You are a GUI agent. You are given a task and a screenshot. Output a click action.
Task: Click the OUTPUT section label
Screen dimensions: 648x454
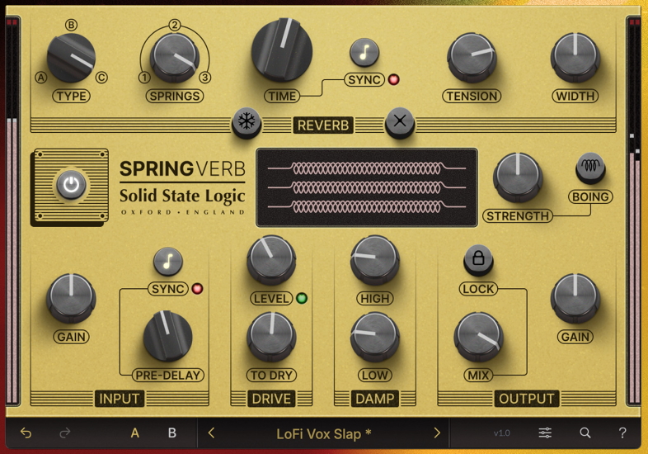pyautogui.click(x=527, y=399)
